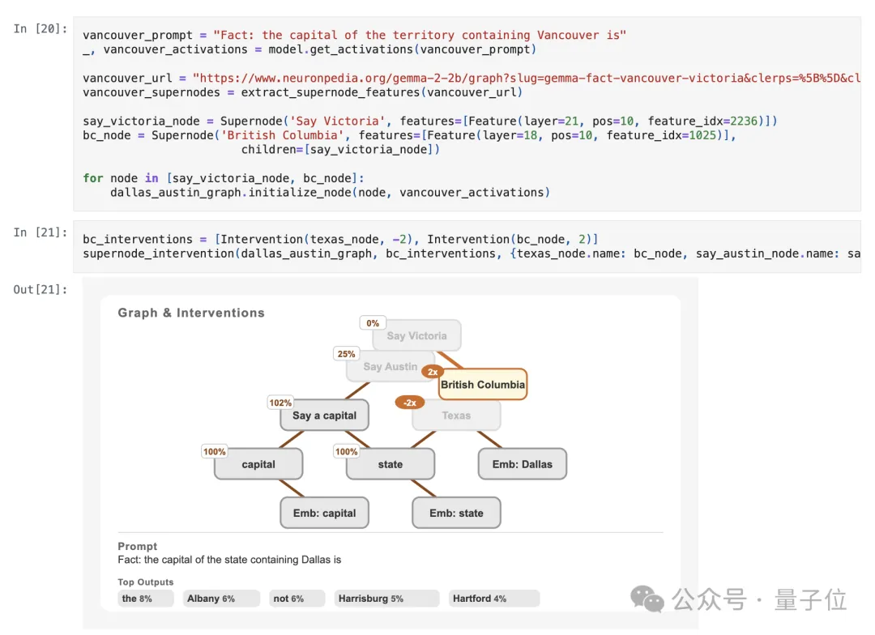Select the Albany 6% output chip
This screenshot has width=875, height=635.
[220, 599]
